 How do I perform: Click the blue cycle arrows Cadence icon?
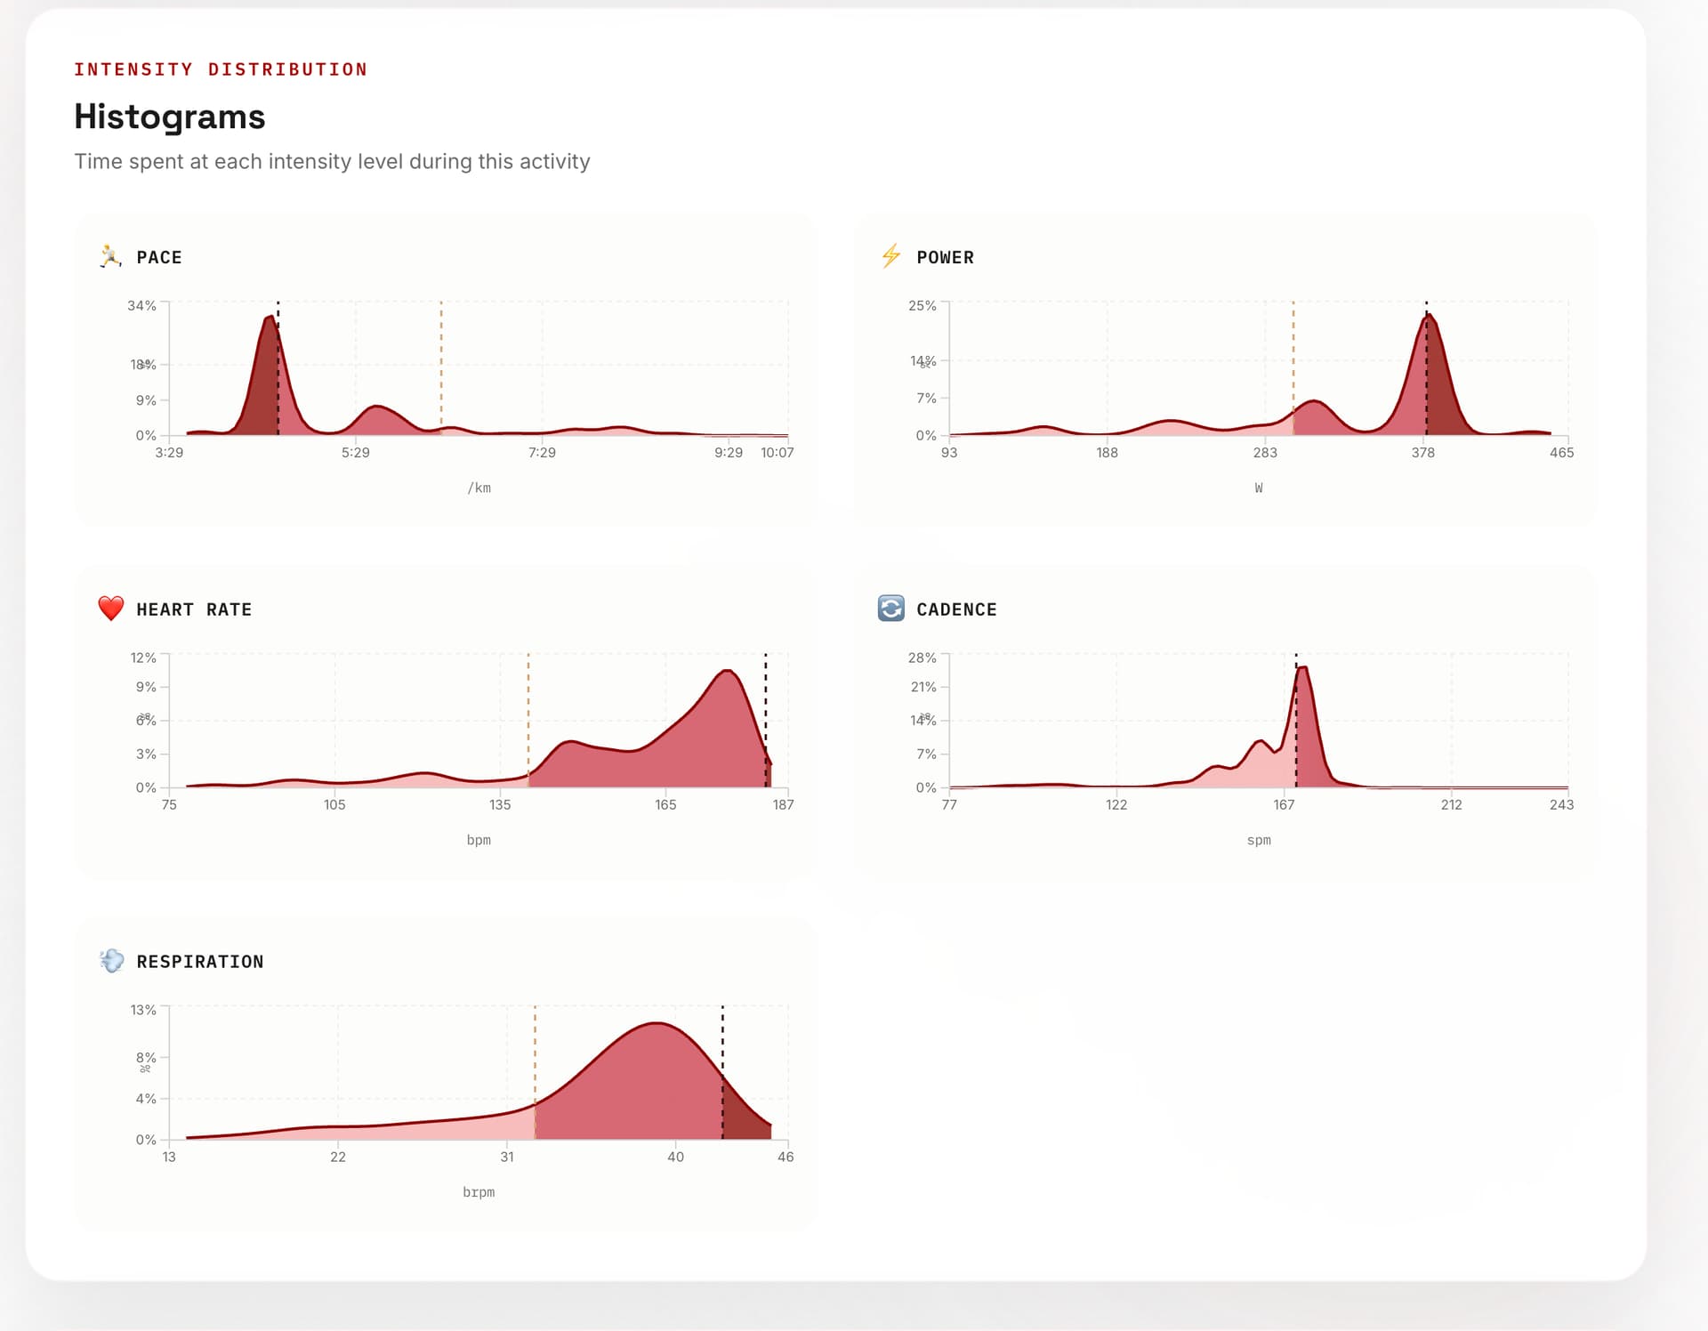890,609
